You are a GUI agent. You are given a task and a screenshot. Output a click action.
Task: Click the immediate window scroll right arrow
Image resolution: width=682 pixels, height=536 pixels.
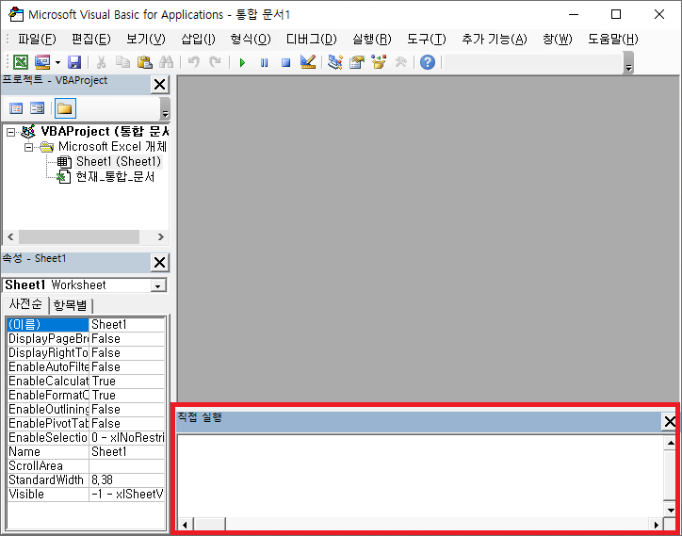tap(656, 525)
